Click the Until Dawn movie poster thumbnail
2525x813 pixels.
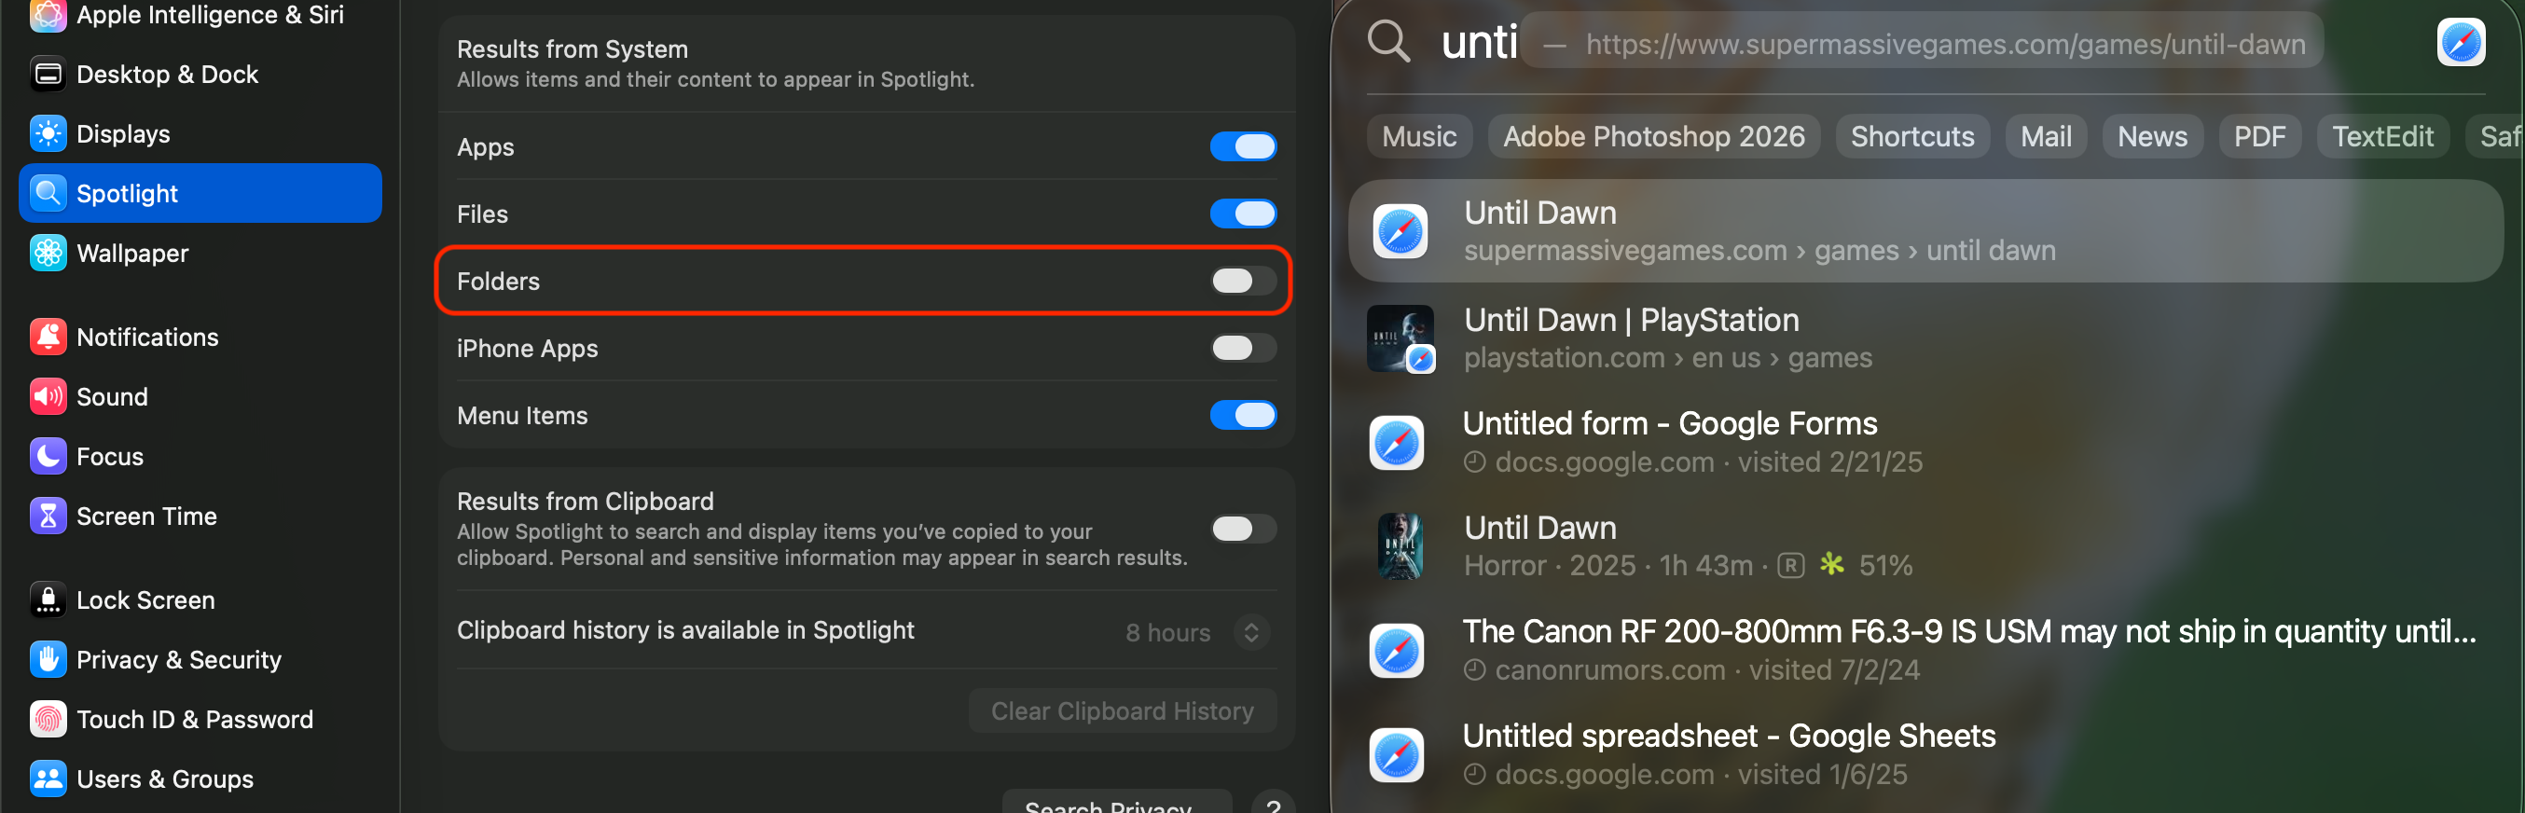1400,546
